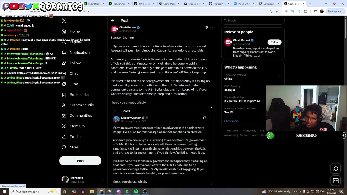Click the white Post compose button

[80, 161]
